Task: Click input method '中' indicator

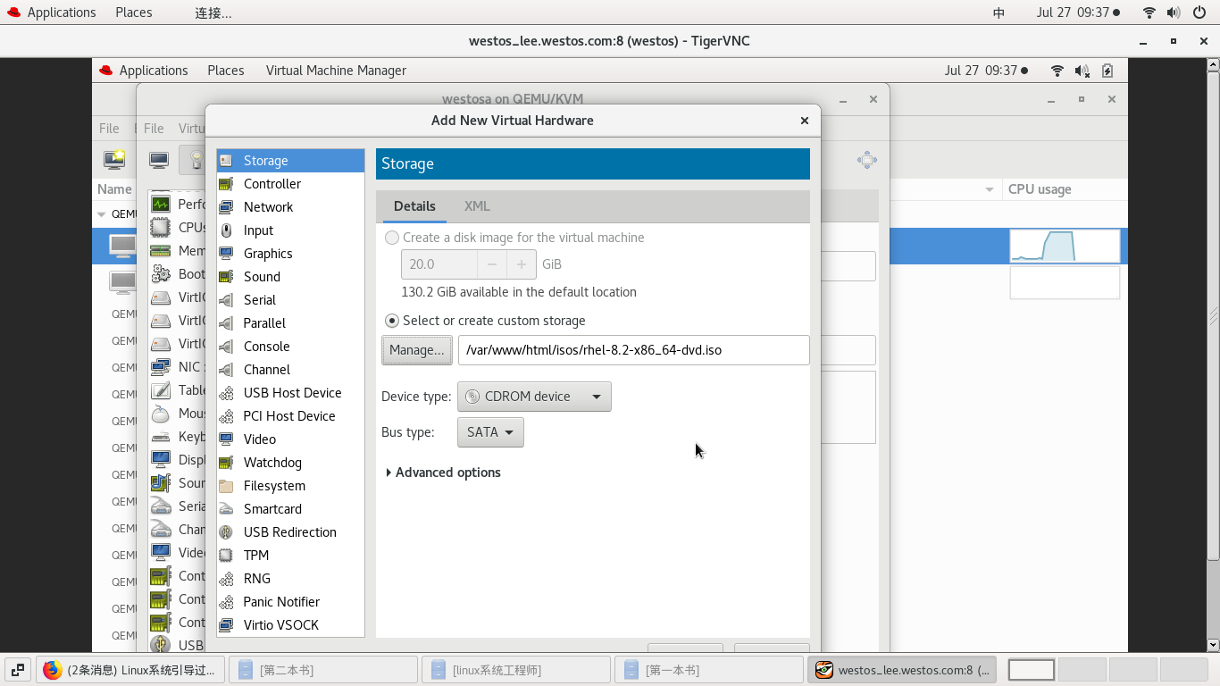Action: pos(999,13)
